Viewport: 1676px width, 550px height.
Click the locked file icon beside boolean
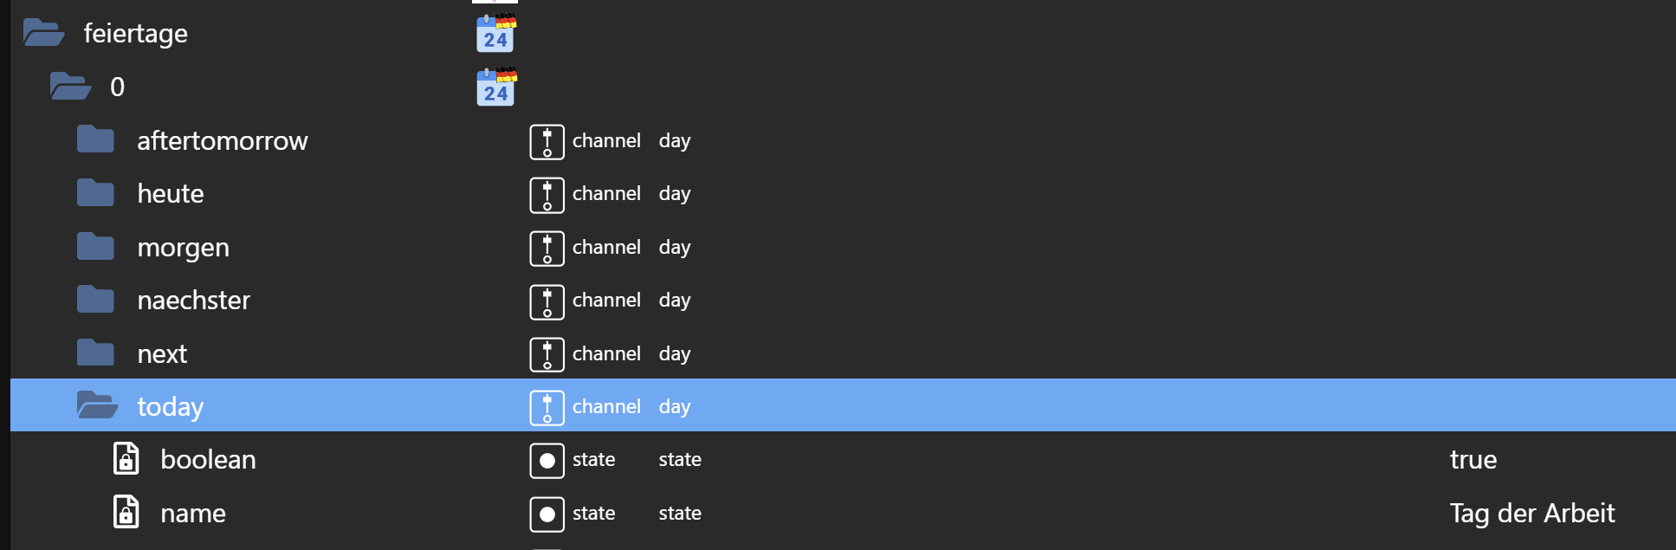(126, 459)
